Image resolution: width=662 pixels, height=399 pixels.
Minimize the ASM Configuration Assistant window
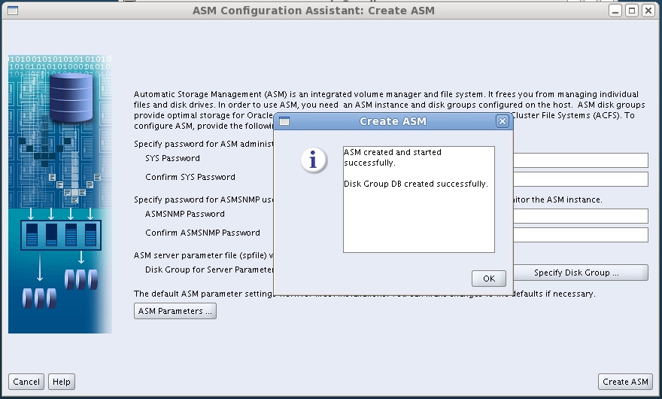(615, 11)
